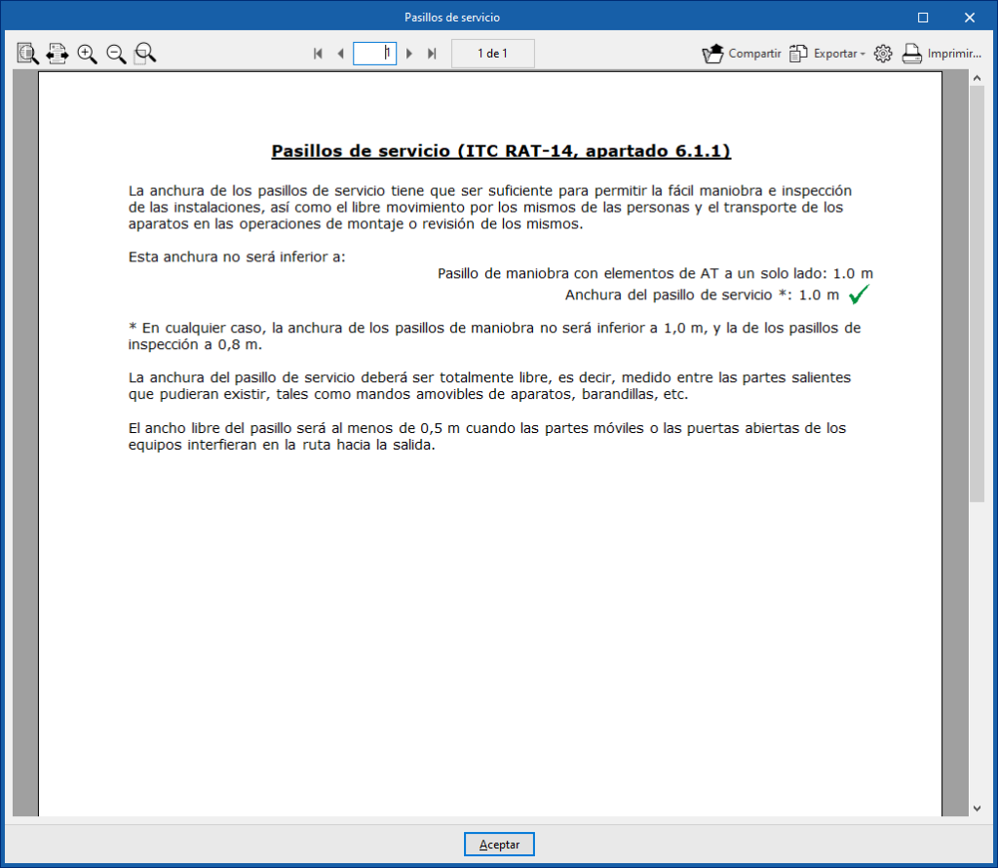Zoom in with magnifier plus icon

pos(87,54)
